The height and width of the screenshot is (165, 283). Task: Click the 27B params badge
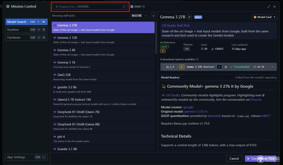click(x=186, y=49)
